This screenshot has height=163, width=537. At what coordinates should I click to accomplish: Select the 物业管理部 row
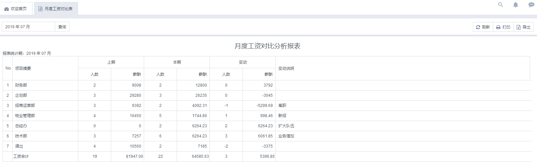coord(25,116)
